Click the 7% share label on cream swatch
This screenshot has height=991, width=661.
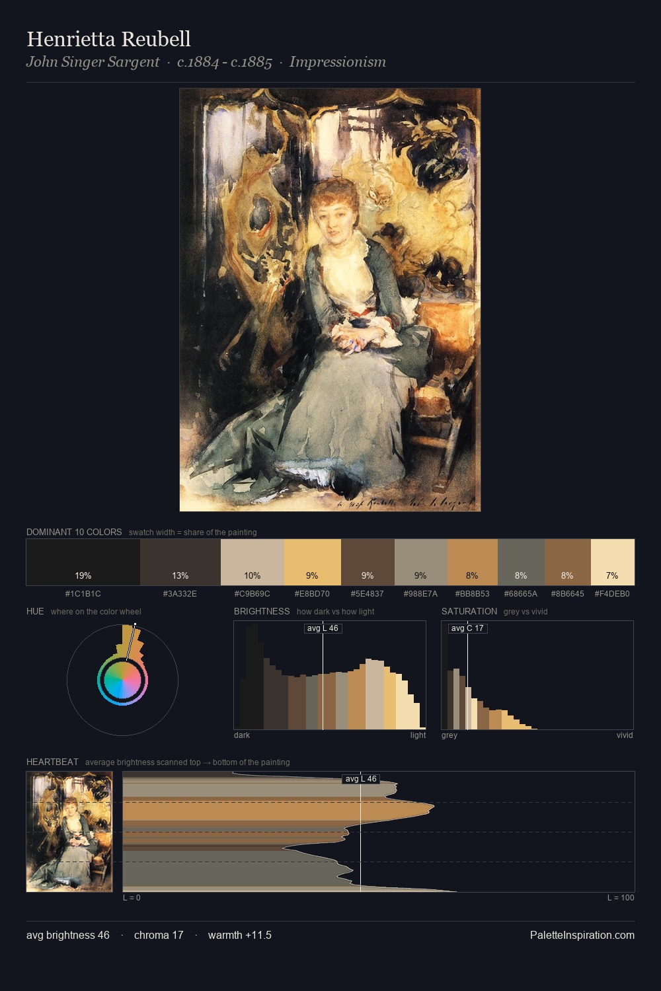click(x=612, y=575)
